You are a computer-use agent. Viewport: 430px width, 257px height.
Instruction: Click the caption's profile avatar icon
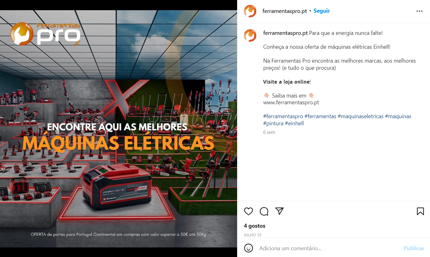click(x=250, y=35)
